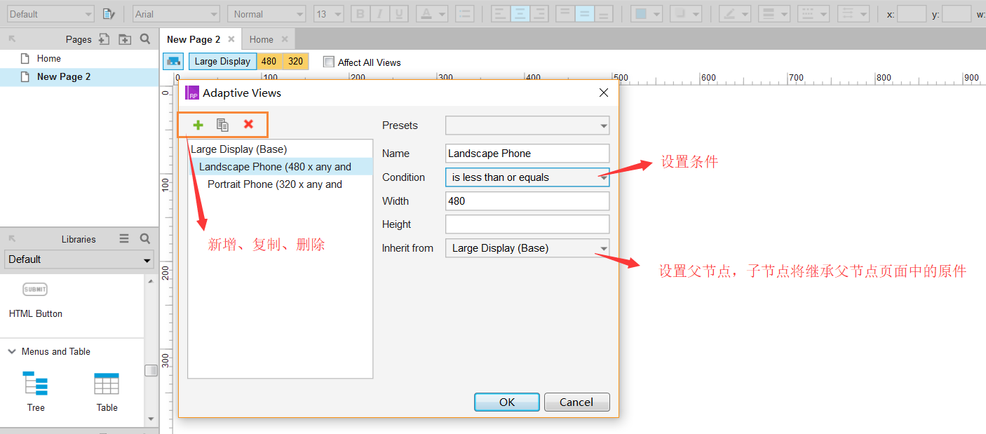
Task: Open the fill color picker
Action: [646, 14]
